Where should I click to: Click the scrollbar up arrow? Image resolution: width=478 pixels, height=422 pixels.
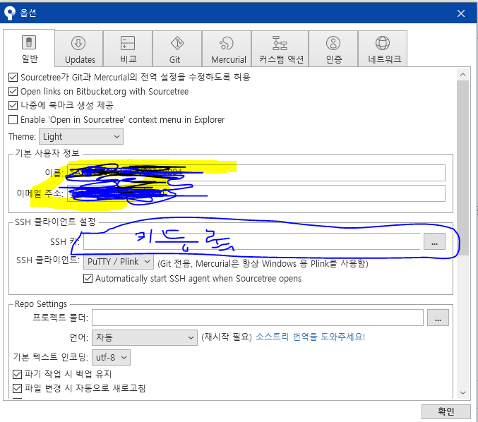[x=462, y=74]
